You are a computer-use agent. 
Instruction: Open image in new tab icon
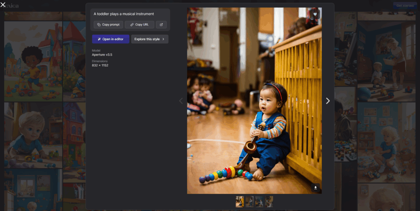point(161,25)
